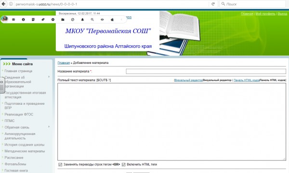The width and height of the screenshot is (289, 173).
Task: Open the mail envelope icon in admin bar
Action: 13,20
